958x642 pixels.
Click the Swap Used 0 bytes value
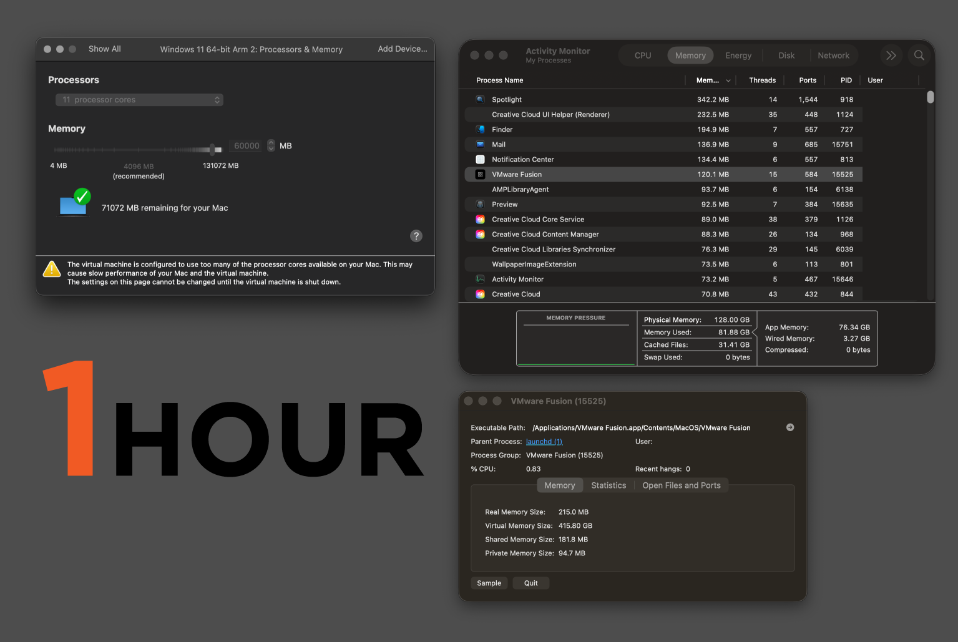(x=738, y=357)
